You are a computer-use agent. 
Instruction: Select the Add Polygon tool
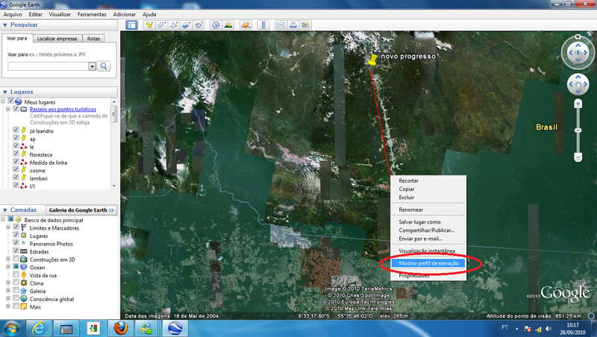[161, 25]
